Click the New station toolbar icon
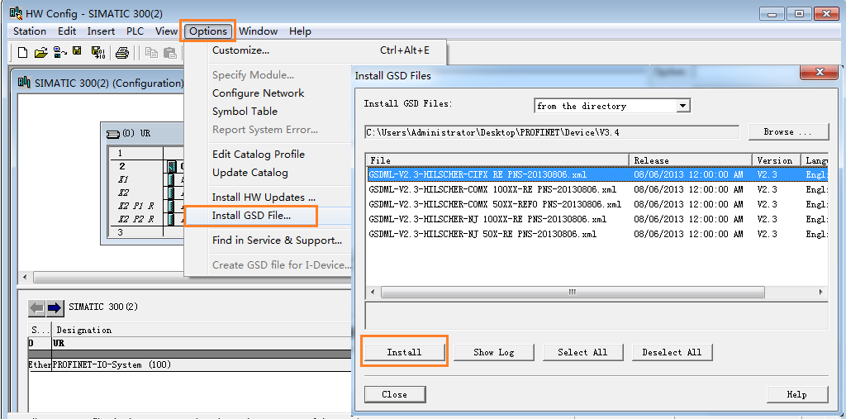The width and height of the screenshot is (846, 419). (x=22, y=52)
